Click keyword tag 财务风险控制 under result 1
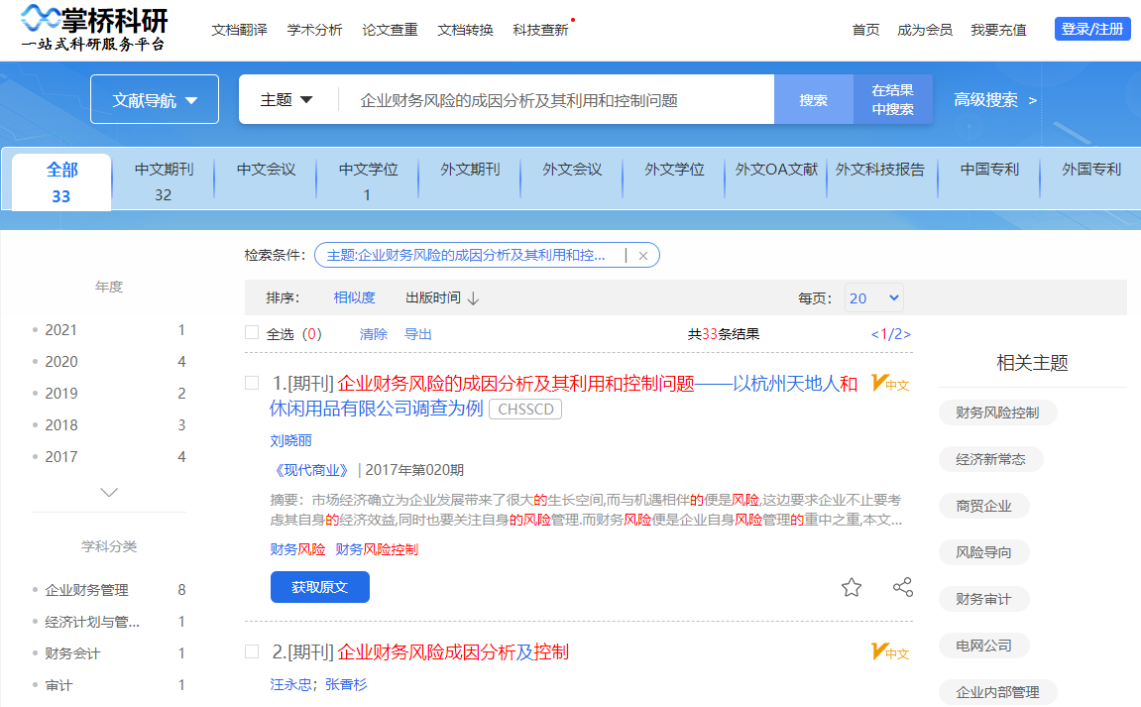The image size is (1141, 707). [377, 549]
